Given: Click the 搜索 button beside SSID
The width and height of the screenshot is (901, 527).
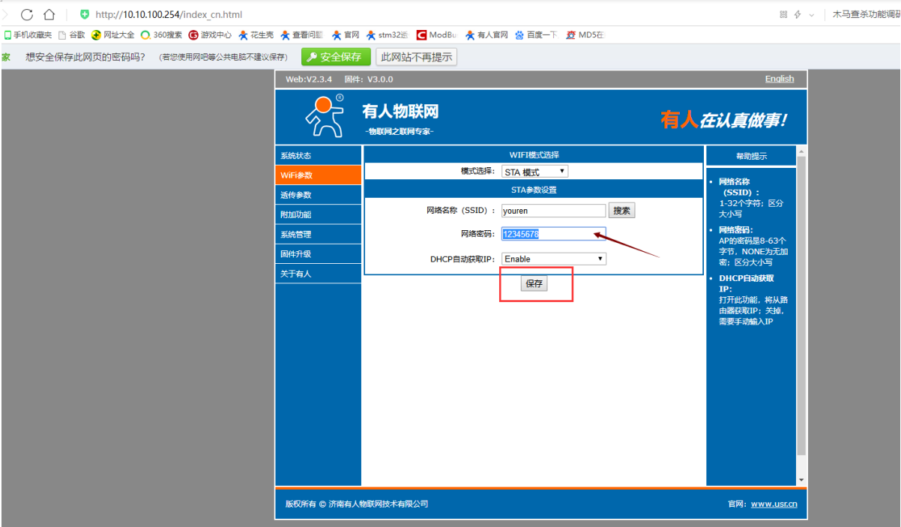Looking at the screenshot, I should coord(621,211).
